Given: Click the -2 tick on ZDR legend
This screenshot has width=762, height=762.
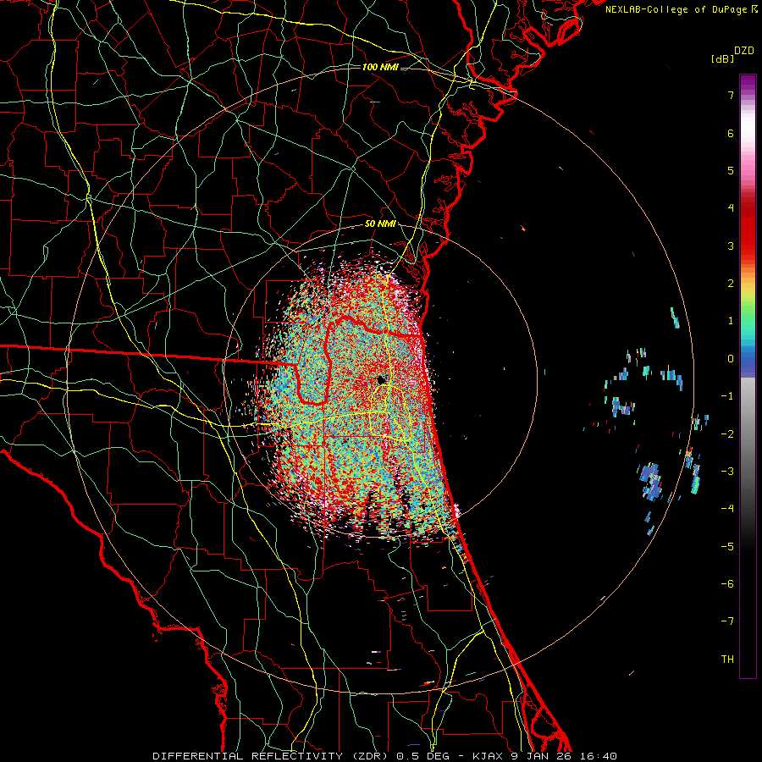Looking at the screenshot, I should coord(727,434).
